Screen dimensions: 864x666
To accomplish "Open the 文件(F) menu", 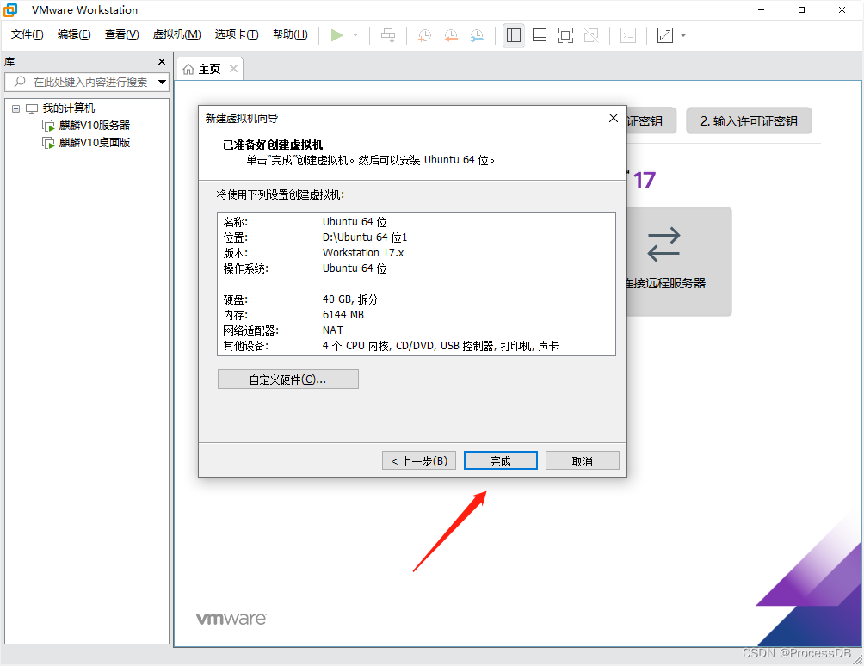I will (27, 34).
